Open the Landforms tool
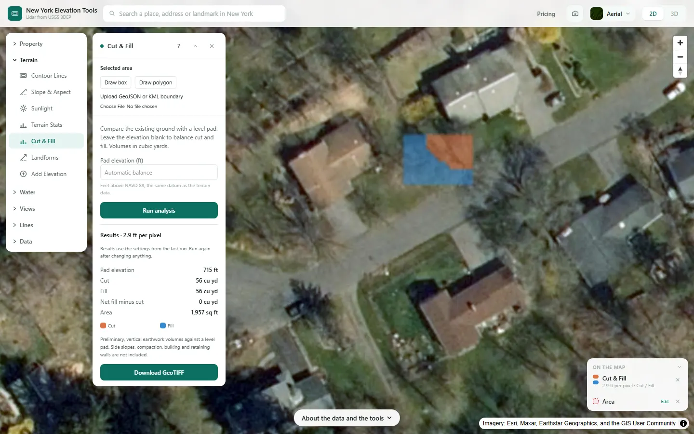 click(46, 158)
